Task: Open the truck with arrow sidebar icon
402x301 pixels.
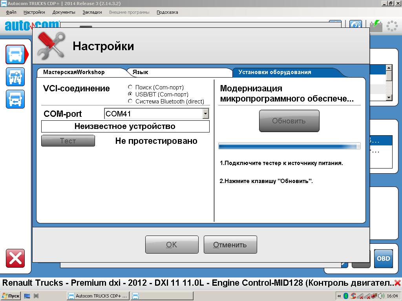Action: (x=15, y=99)
